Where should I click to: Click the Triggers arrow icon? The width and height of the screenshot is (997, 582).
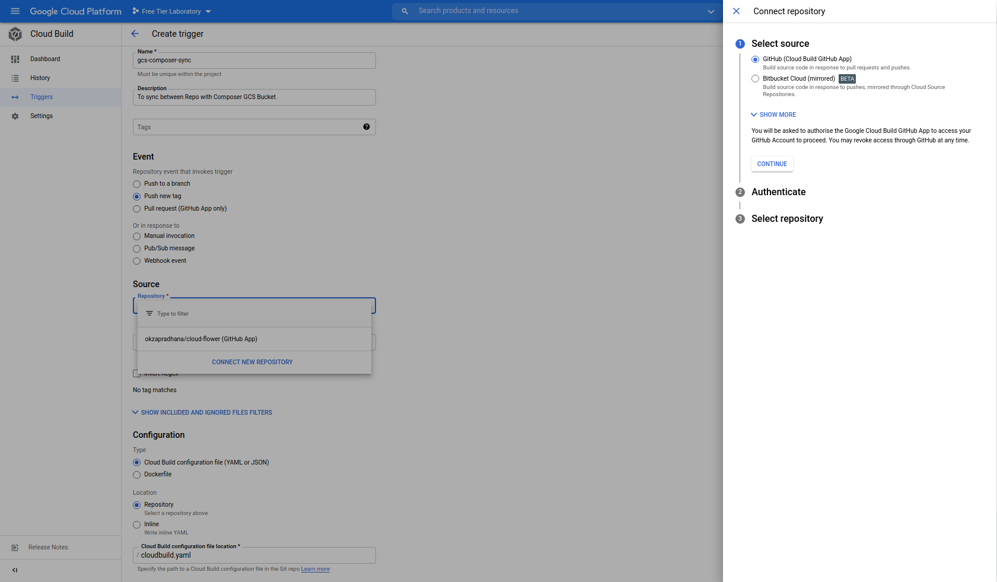15,97
